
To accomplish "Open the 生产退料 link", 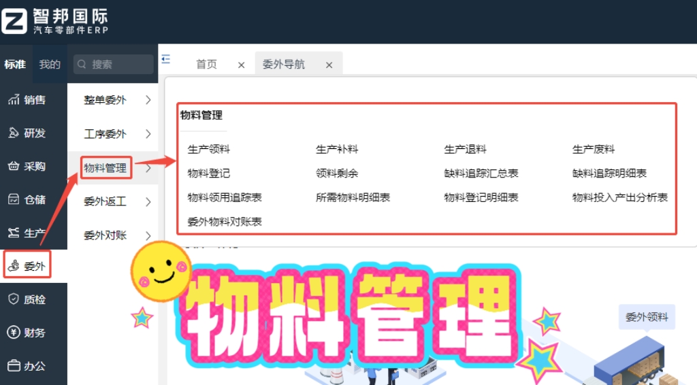I will (x=465, y=149).
